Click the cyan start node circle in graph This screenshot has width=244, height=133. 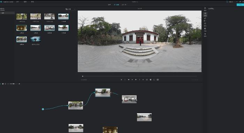tap(43, 109)
